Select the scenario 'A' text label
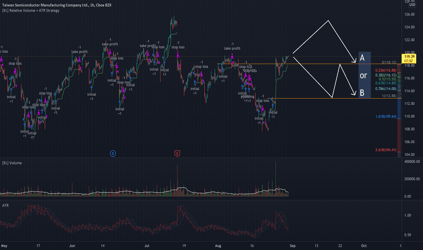Image resolution: width=423 pixels, height=250 pixels. [362, 58]
